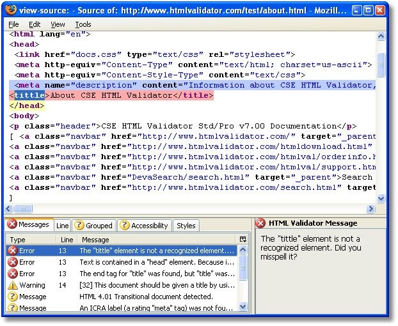Click the yellow warning icon on line 14 row

tap(13, 286)
